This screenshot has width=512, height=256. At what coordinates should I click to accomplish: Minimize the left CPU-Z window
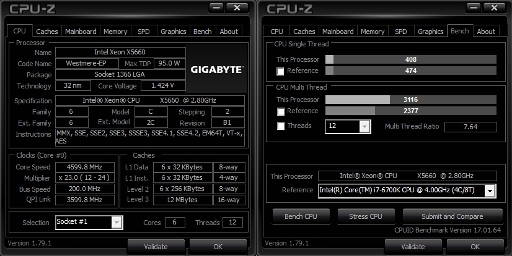pyautogui.click(x=216, y=7)
